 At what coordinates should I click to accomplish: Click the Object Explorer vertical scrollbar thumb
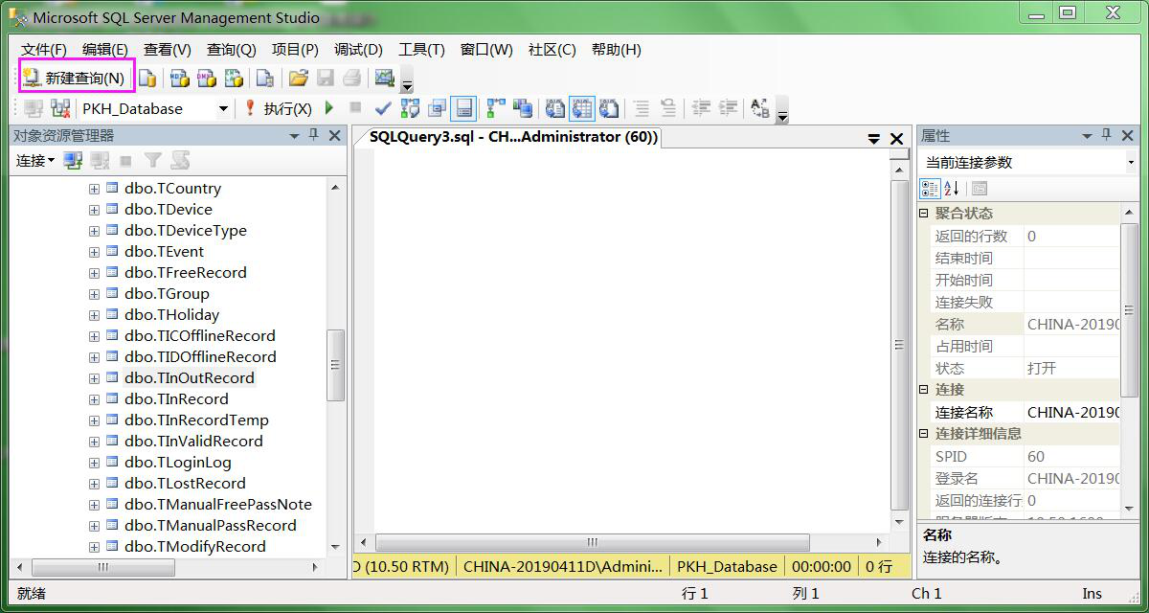click(x=335, y=365)
